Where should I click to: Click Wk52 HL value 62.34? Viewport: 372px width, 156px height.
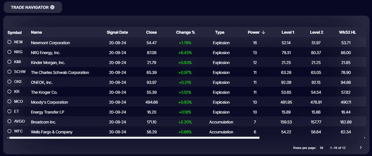click(346, 132)
